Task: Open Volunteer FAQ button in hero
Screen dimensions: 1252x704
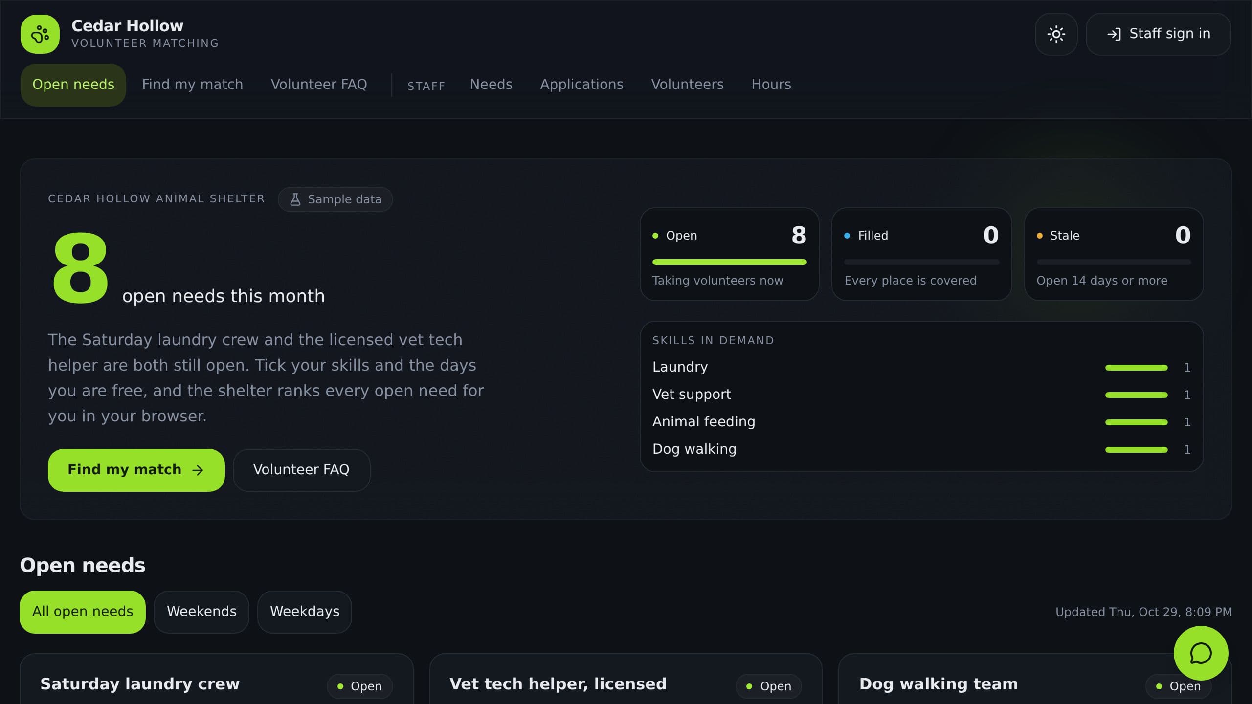Action: click(x=301, y=470)
